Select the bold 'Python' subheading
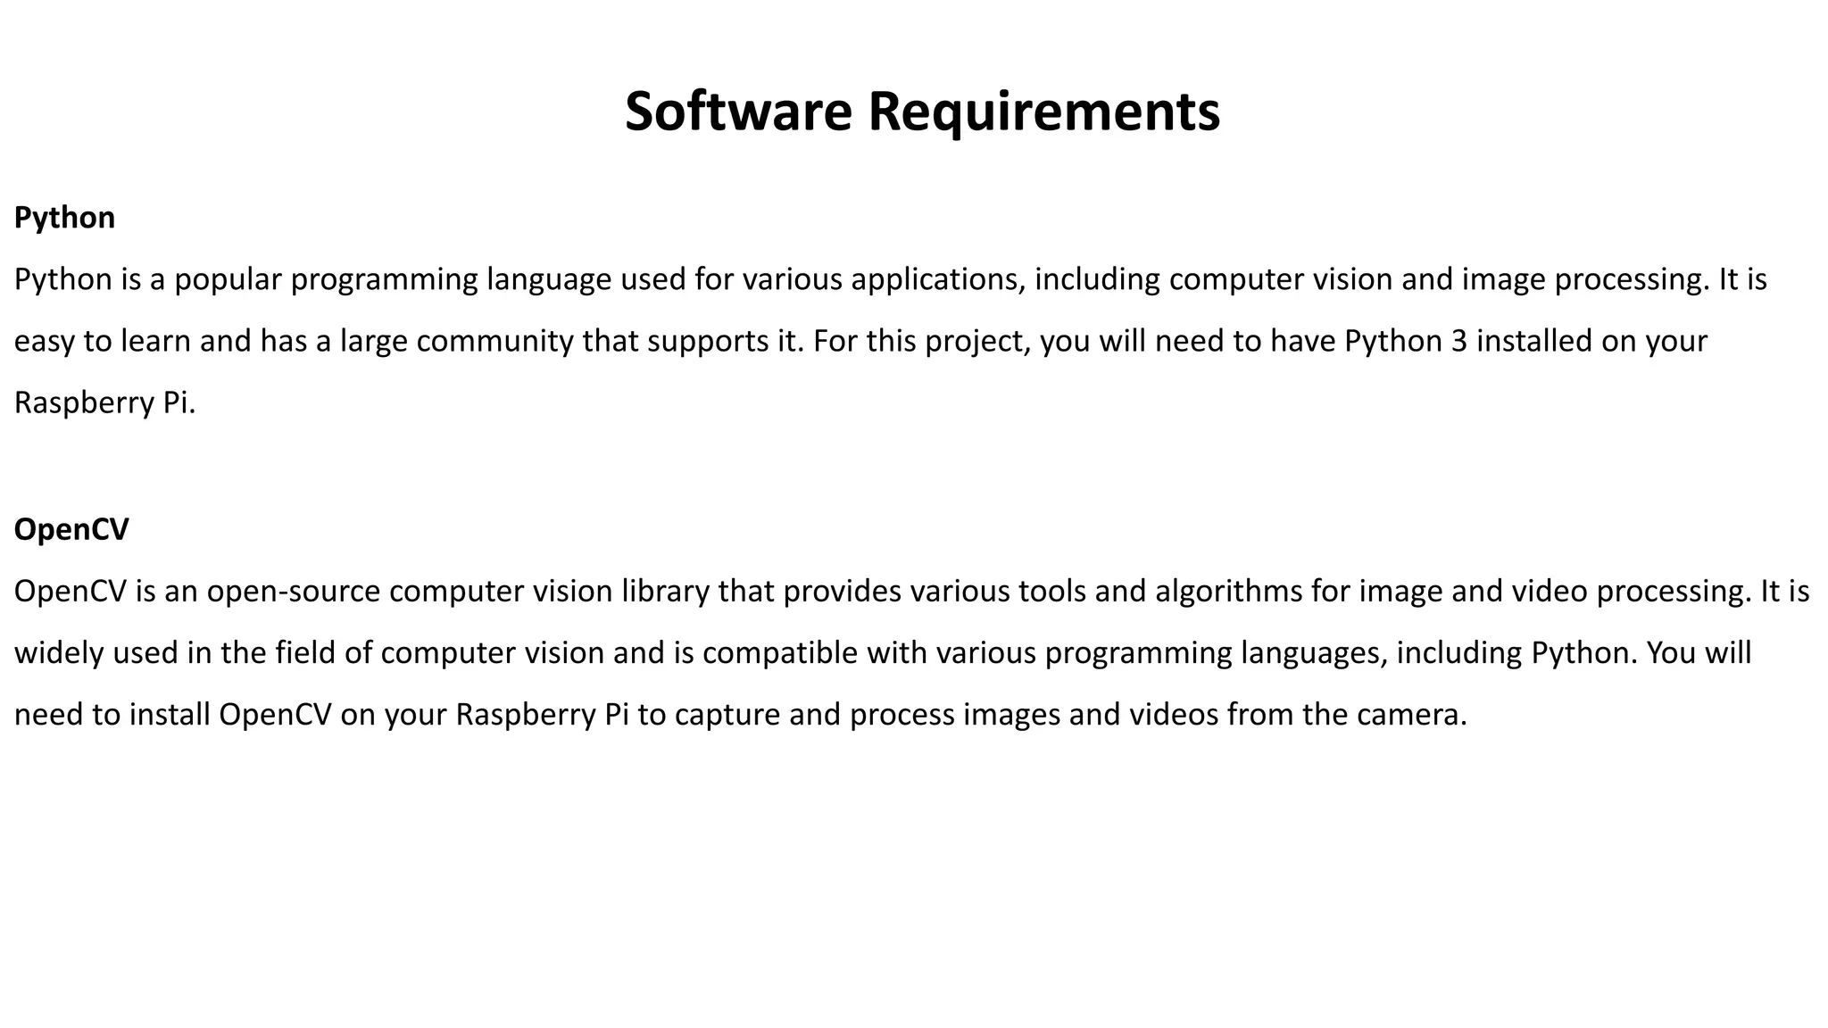 coord(64,219)
